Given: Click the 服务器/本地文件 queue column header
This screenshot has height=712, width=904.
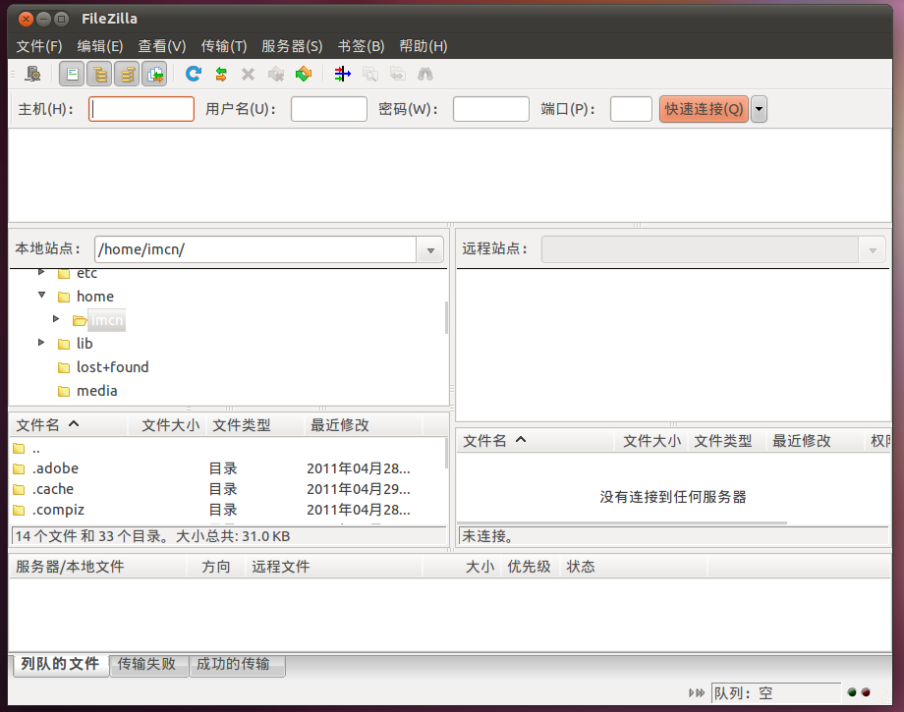Looking at the screenshot, I should click(98, 567).
